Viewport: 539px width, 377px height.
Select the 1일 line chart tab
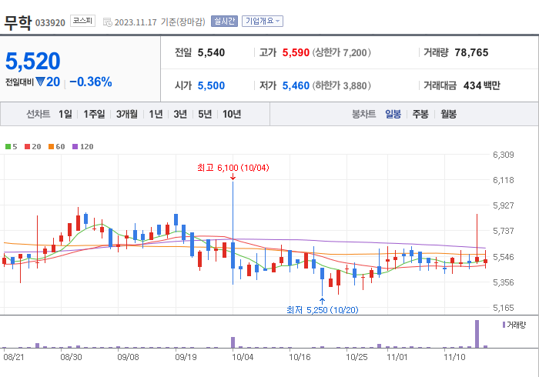65,114
